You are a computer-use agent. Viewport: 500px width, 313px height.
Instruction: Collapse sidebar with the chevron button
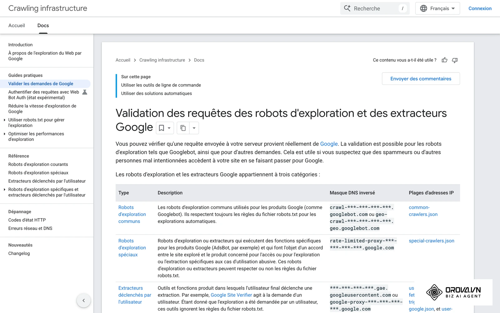(x=84, y=300)
